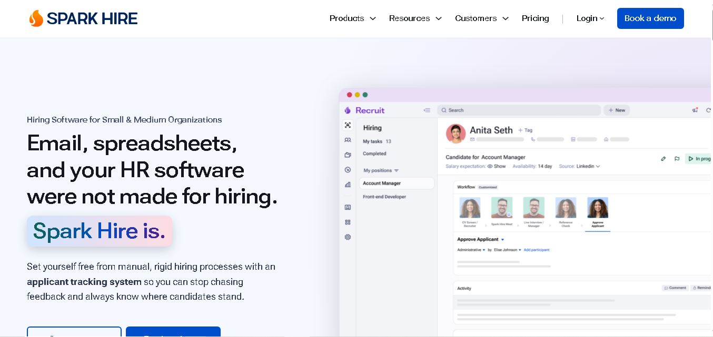Open the apps grid sidebar icon
The height and width of the screenshot is (337, 713).
coord(348,222)
